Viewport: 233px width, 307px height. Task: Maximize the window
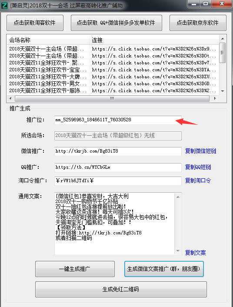(x=206, y=4)
